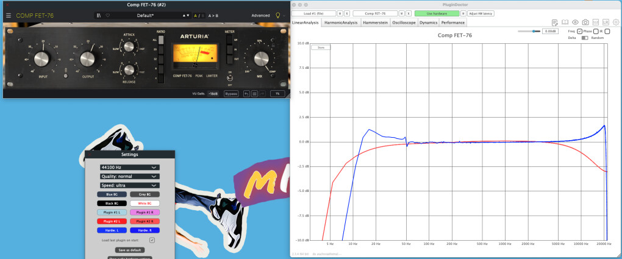Favorite the preset with the heart icon
The image size is (622, 259).
click(107, 15)
